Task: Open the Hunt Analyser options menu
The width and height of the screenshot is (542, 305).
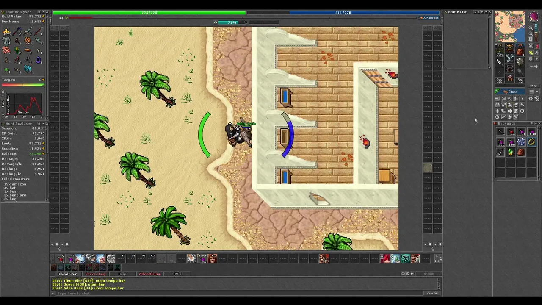Action: pos(39,124)
